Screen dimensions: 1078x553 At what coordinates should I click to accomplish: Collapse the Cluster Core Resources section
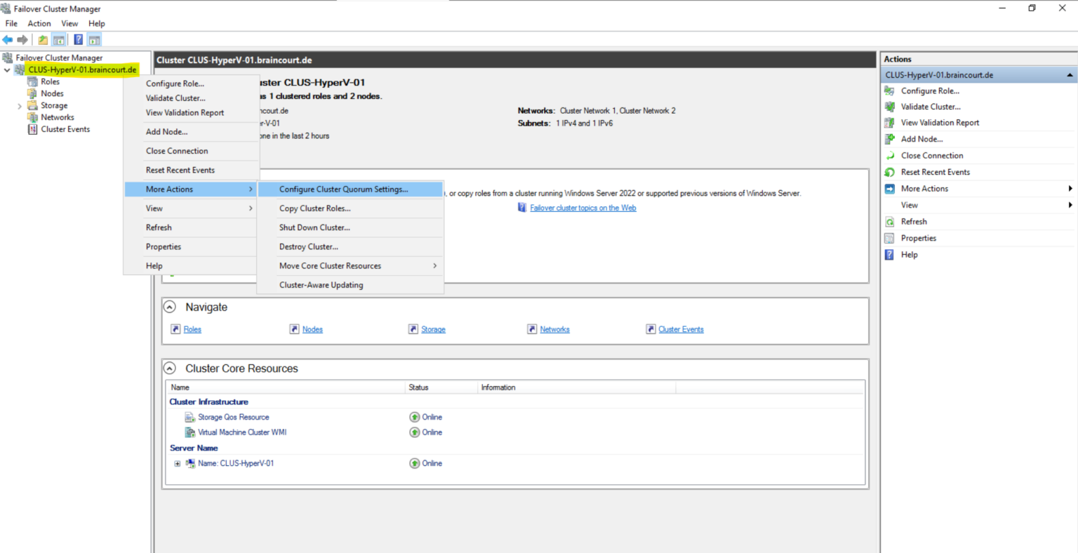[169, 368]
